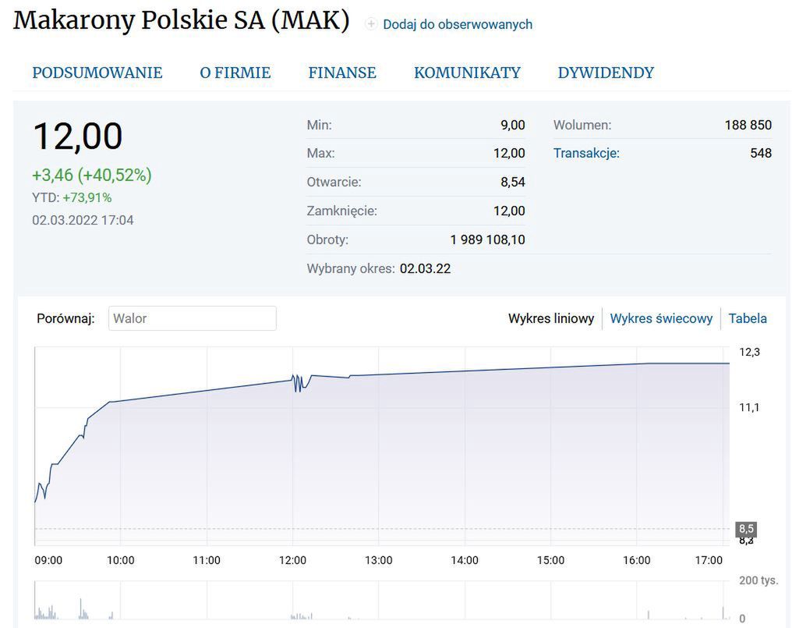
Task: Click the Wybrany okres date 02.03.22
Action: 425,268
